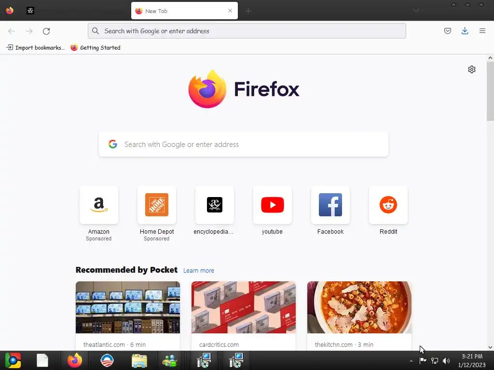Click the center Google search box
This screenshot has height=370, width=494.
click(243, 145)
